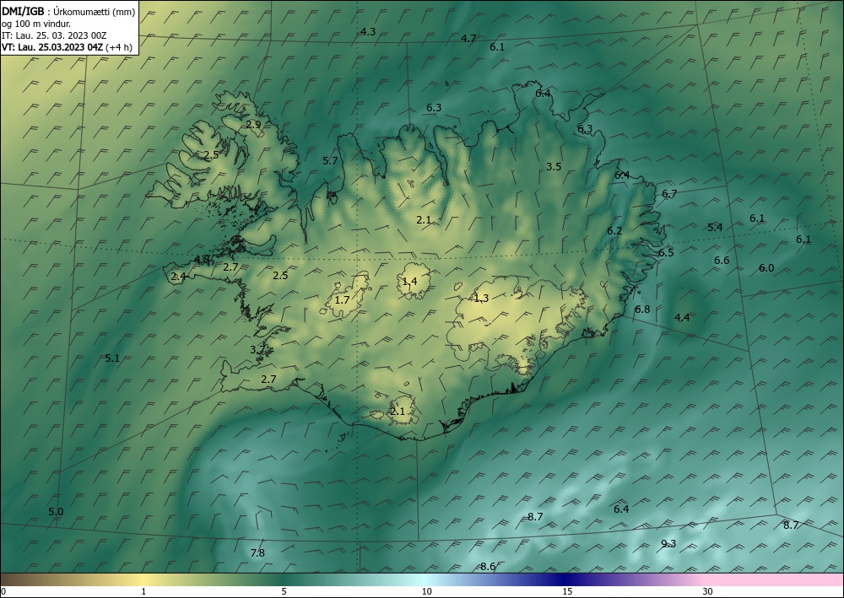Click the 3.7 value on the southwest coast
This screenshot has height=598, width=844.
[257, 349]
